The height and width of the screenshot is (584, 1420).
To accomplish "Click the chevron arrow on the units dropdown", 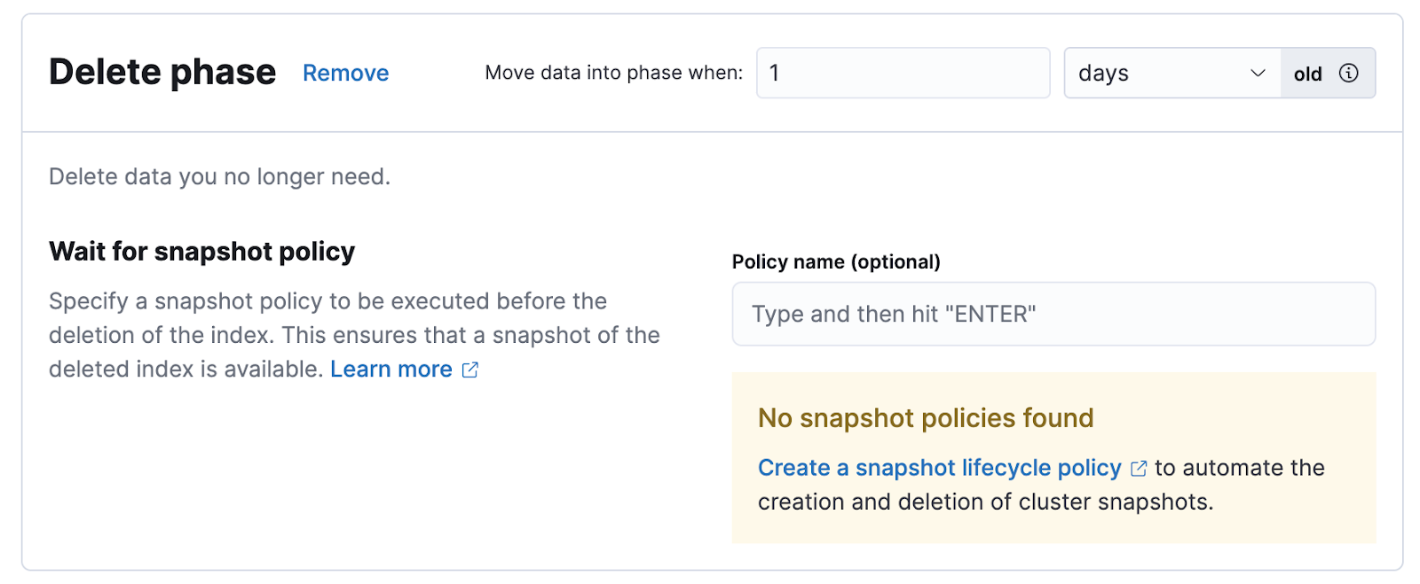I will 1258,73.
